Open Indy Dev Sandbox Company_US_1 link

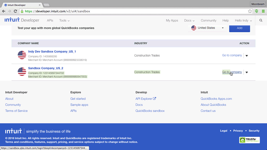click(52, 52)
